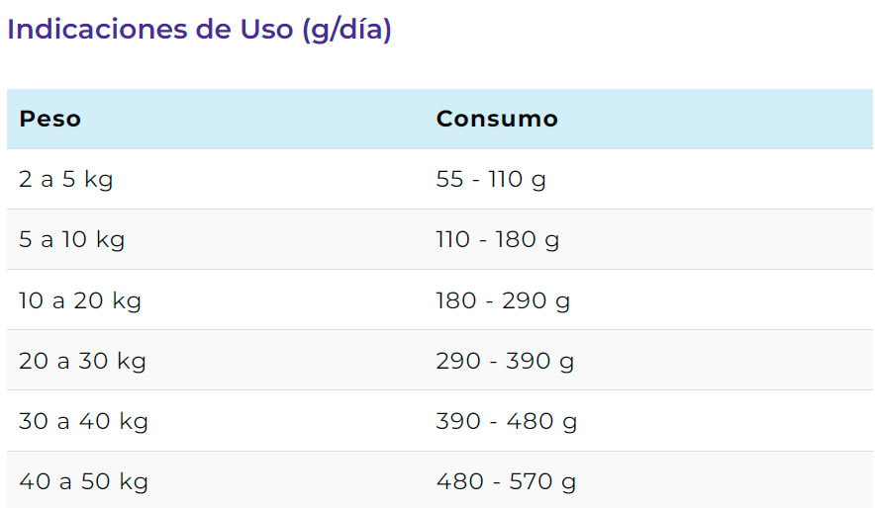Image resolution: width=875 pixels, height=508 pixels.
Task: Select the 'Consumo' column header
Action: click(497, 120)
